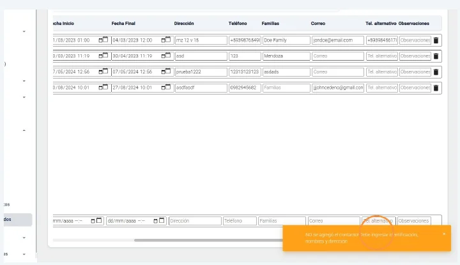Click the Observaciones column header
This screenshot has height=265, width=460.
click(413, 24)
